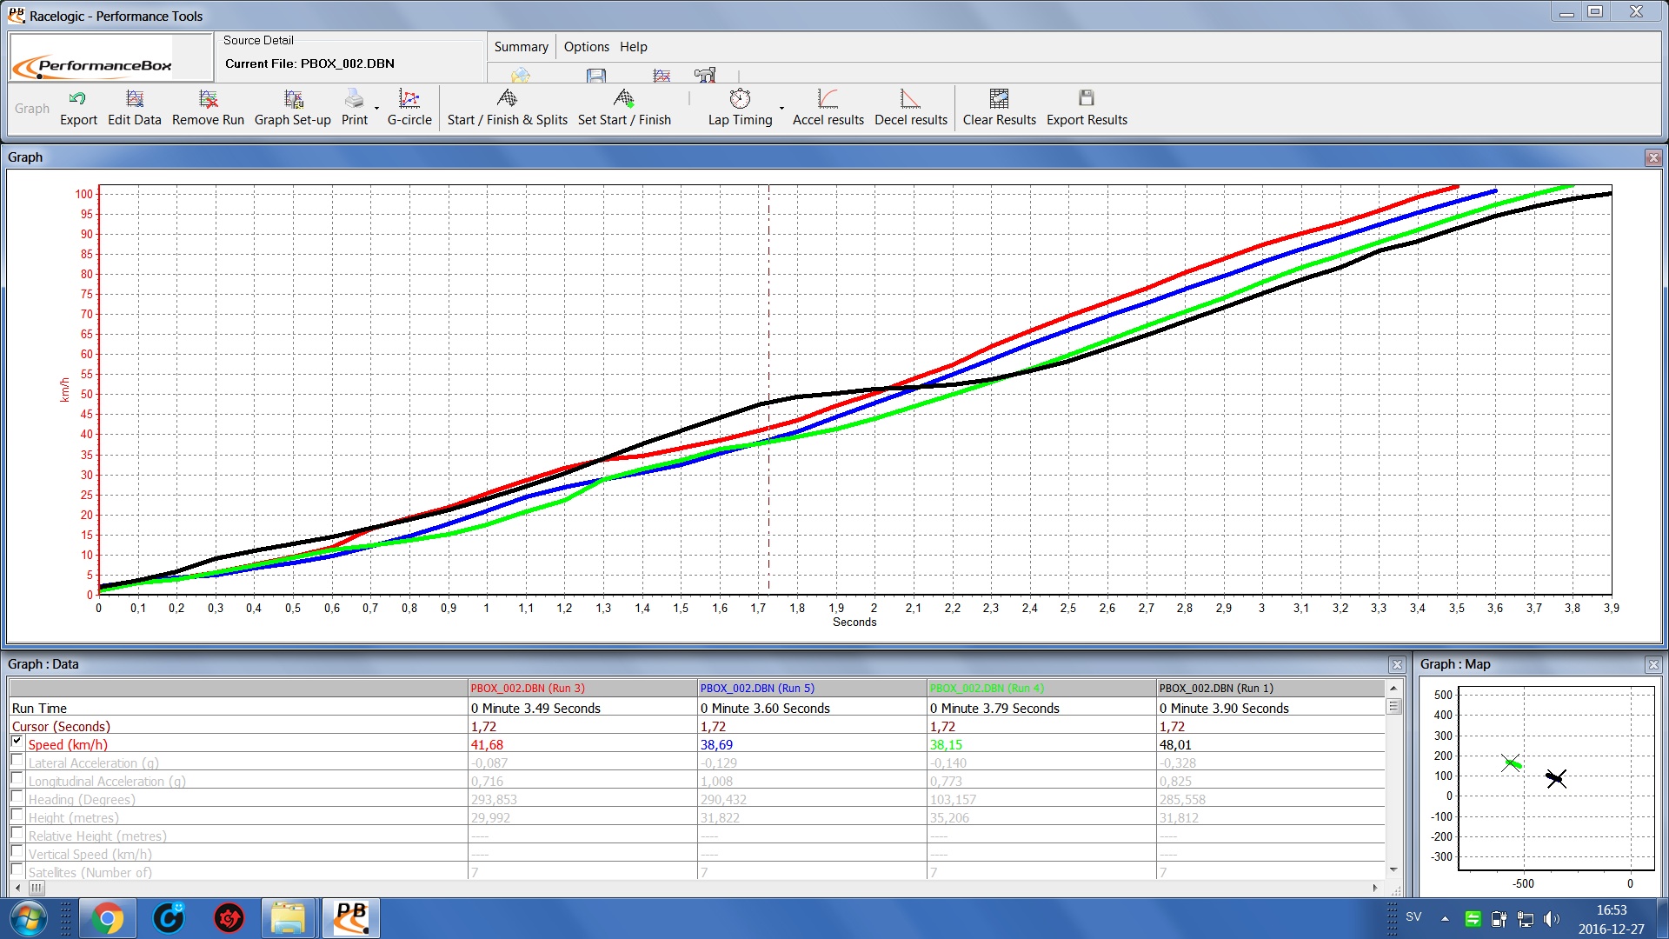Click the Cursor (Seconds) row label
The width and height of the screenshot is (1669, 939).
(x=61, y=727)
